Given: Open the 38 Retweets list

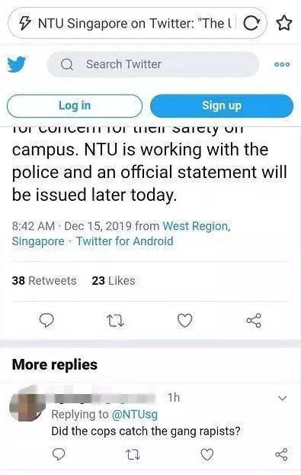Looking at the screenshot, I should [x=44, y=281].
